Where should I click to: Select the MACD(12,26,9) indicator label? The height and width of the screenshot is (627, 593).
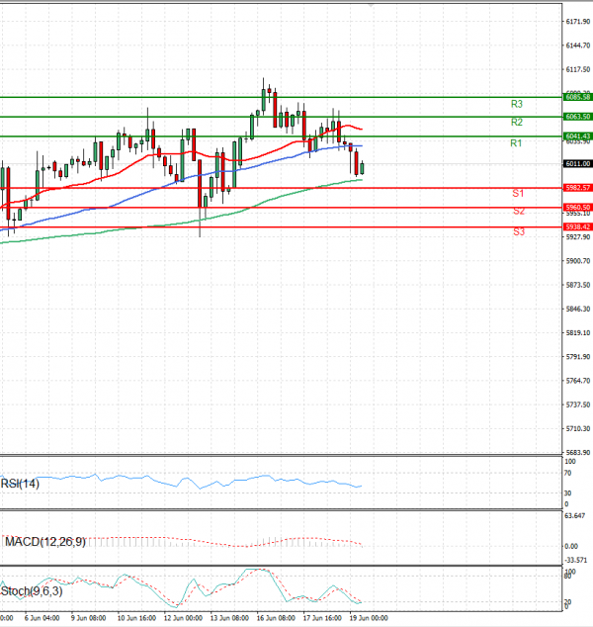point(45,541)
